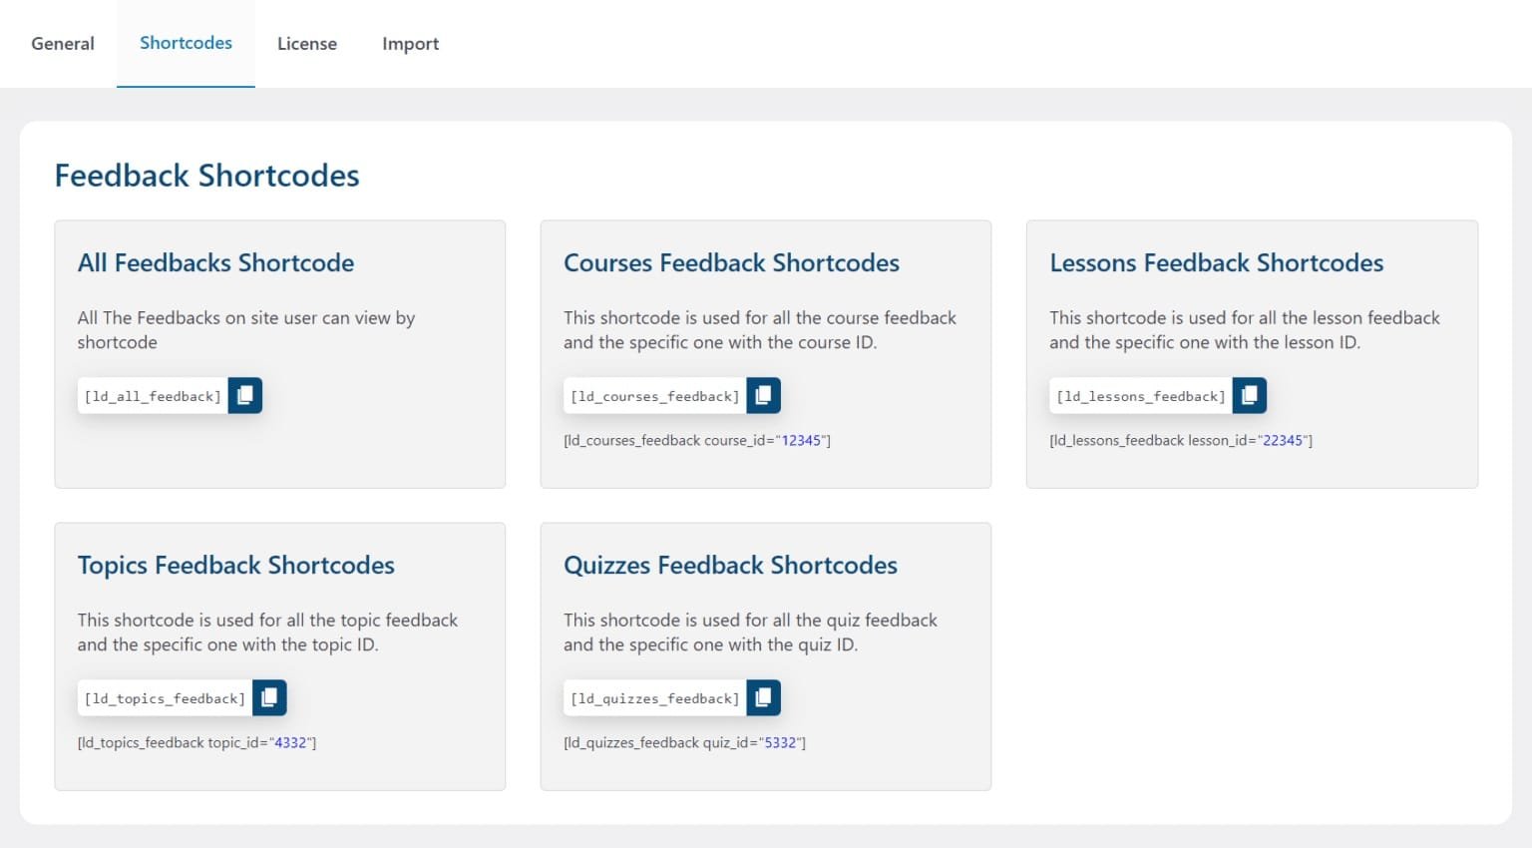
Task: Click the Quizzes Feedback Shortcodes title
Action: [x=730, y=565]
